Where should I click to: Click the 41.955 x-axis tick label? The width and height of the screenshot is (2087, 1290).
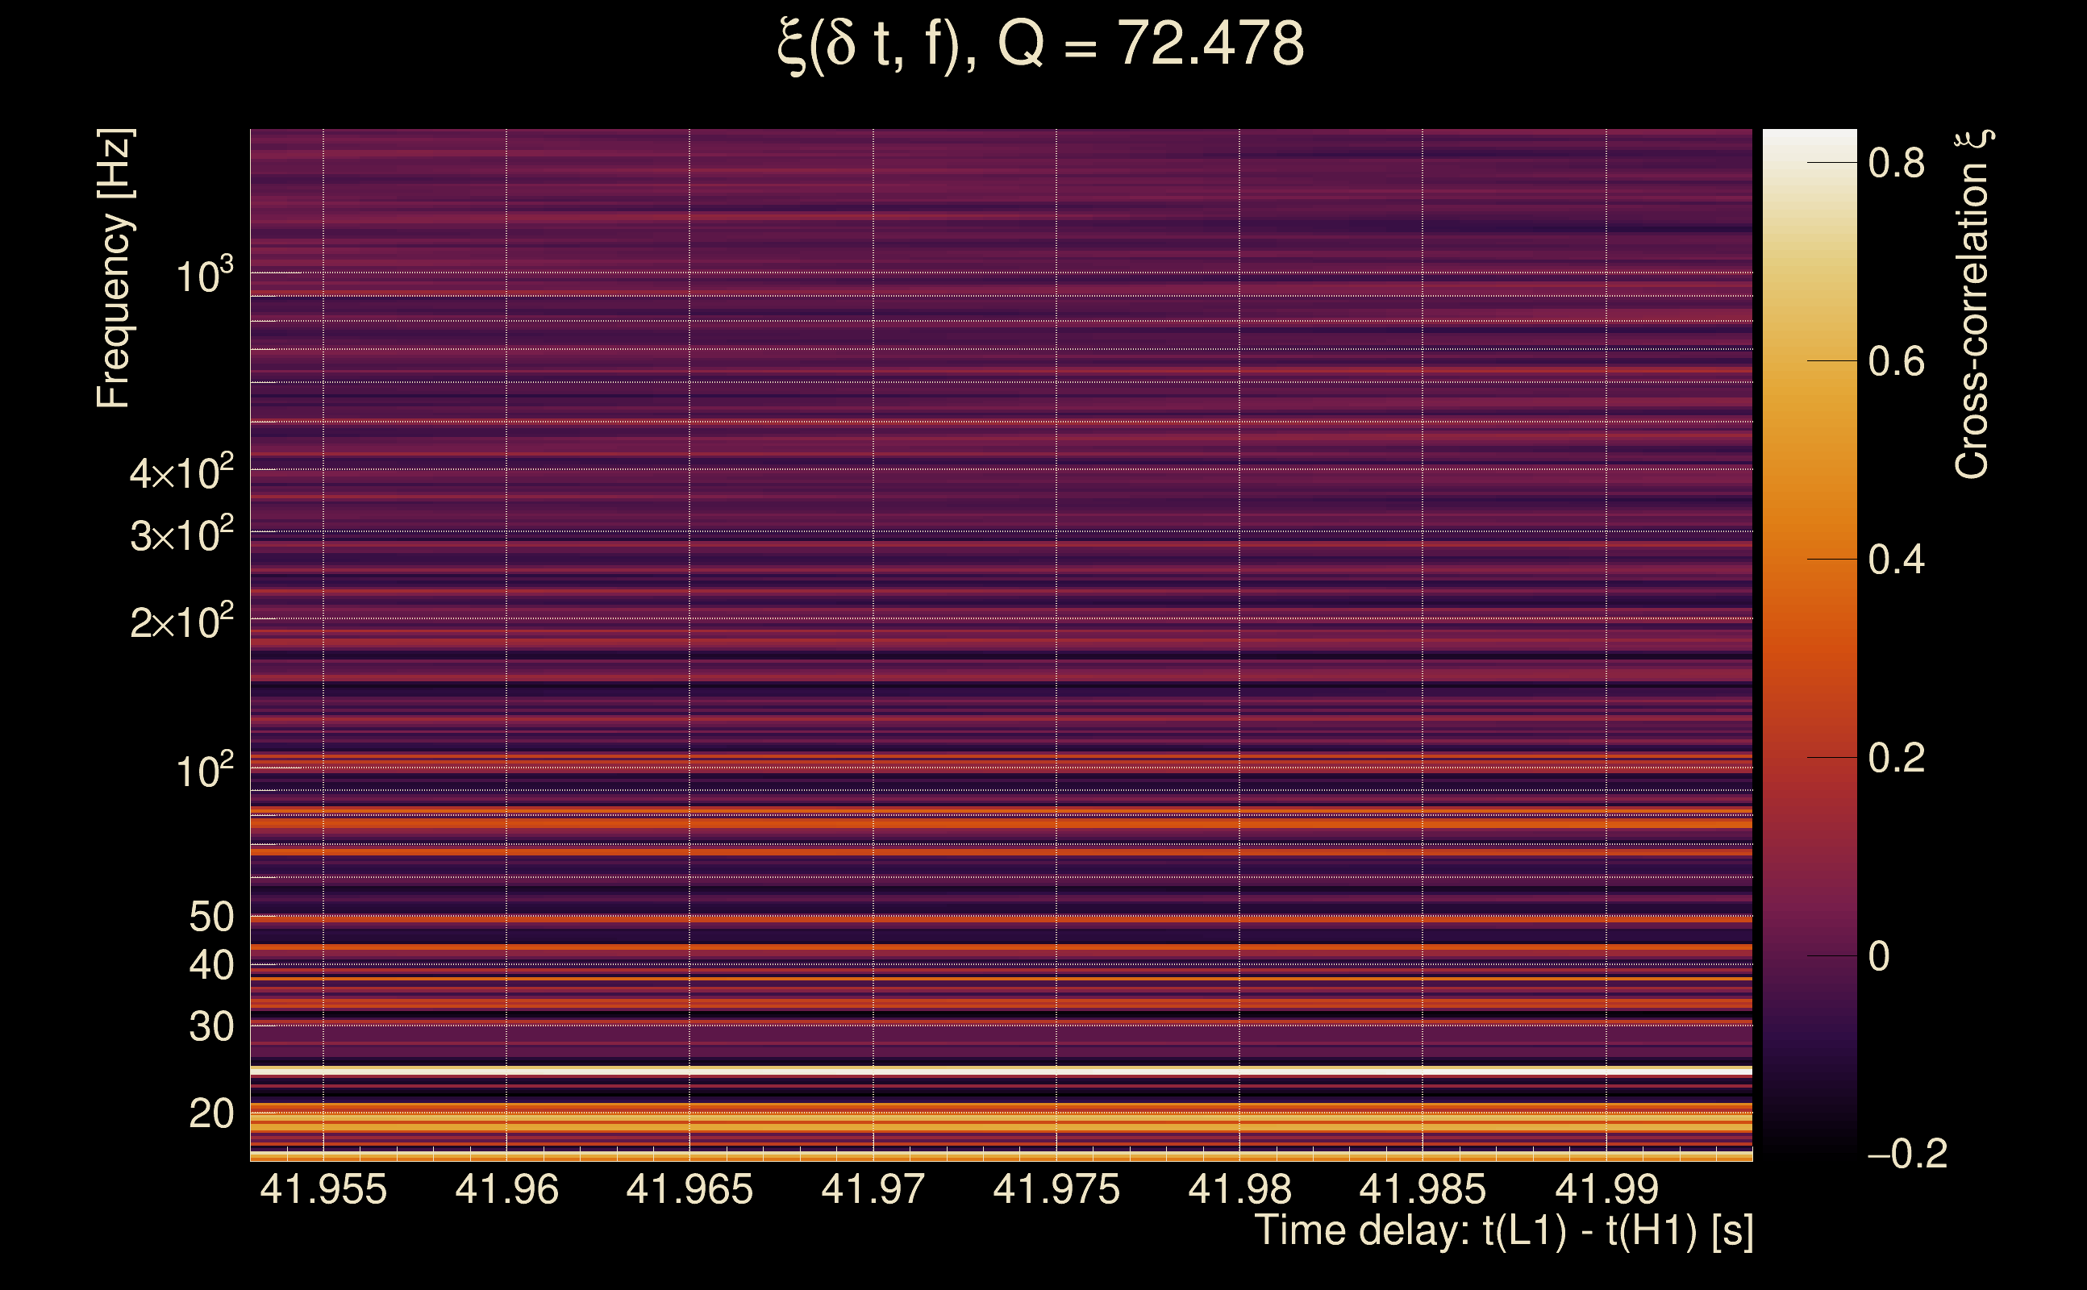(323, 1189)
